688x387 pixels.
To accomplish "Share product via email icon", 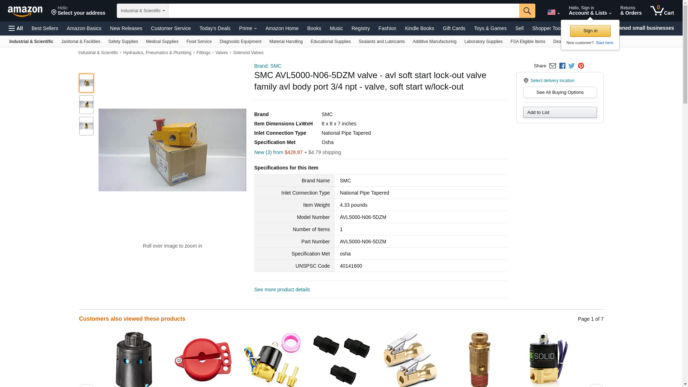I will pos(553,66).
